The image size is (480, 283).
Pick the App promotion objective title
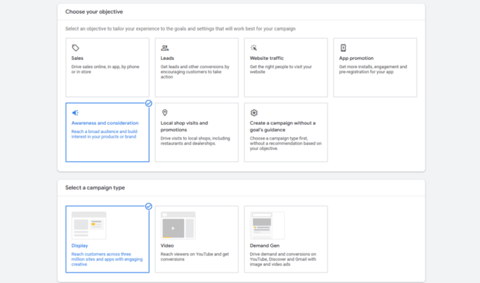pyautogui.click(x=356, y=58)
